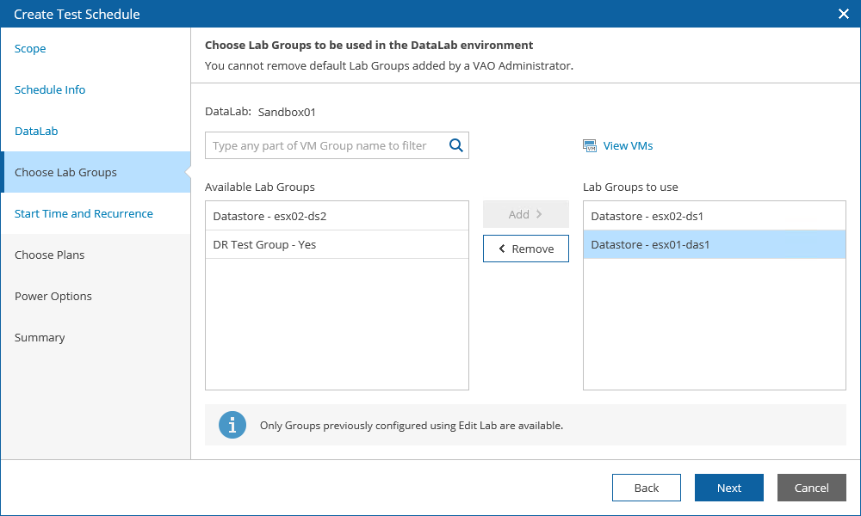Proceed with the Next button
This screenshot has height=516, width=861.
(728, 488)
